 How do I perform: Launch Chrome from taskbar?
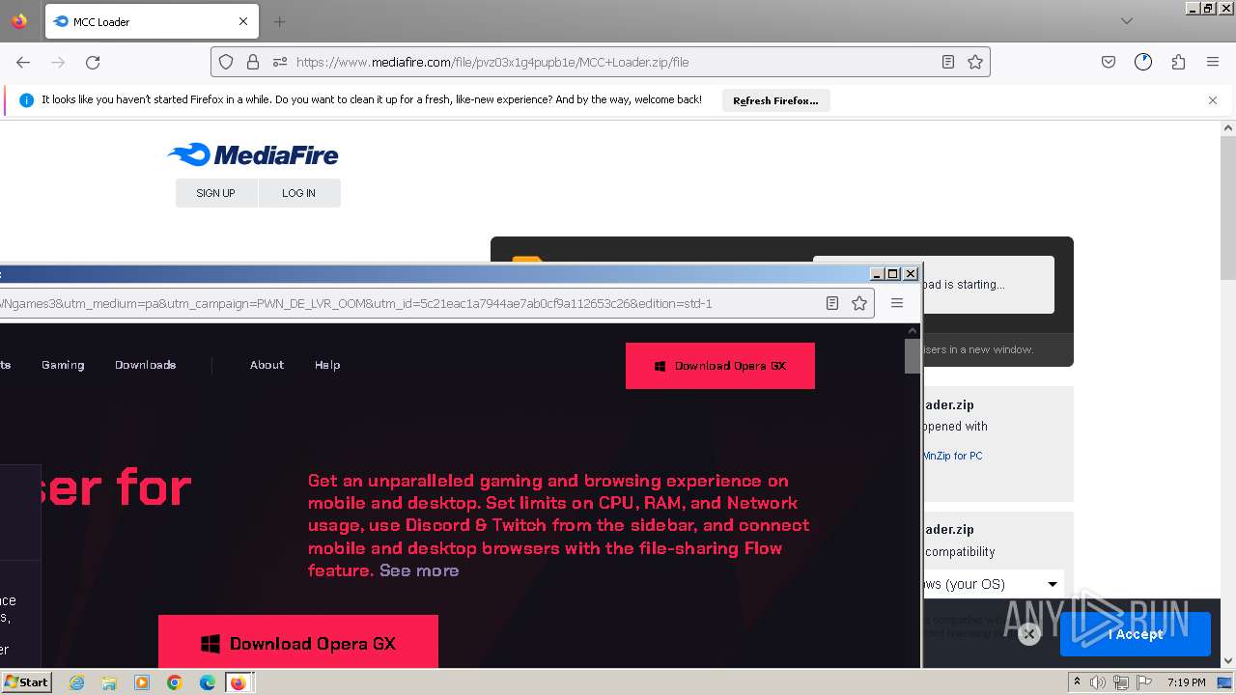(x=175, y=682)
